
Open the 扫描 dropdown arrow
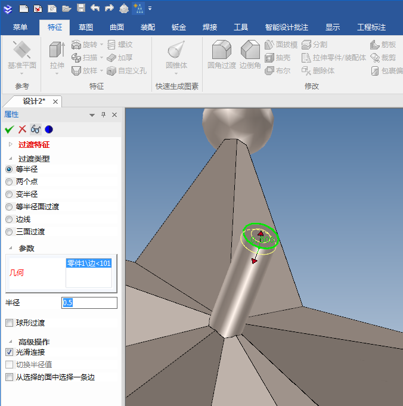tap(101, 57)
